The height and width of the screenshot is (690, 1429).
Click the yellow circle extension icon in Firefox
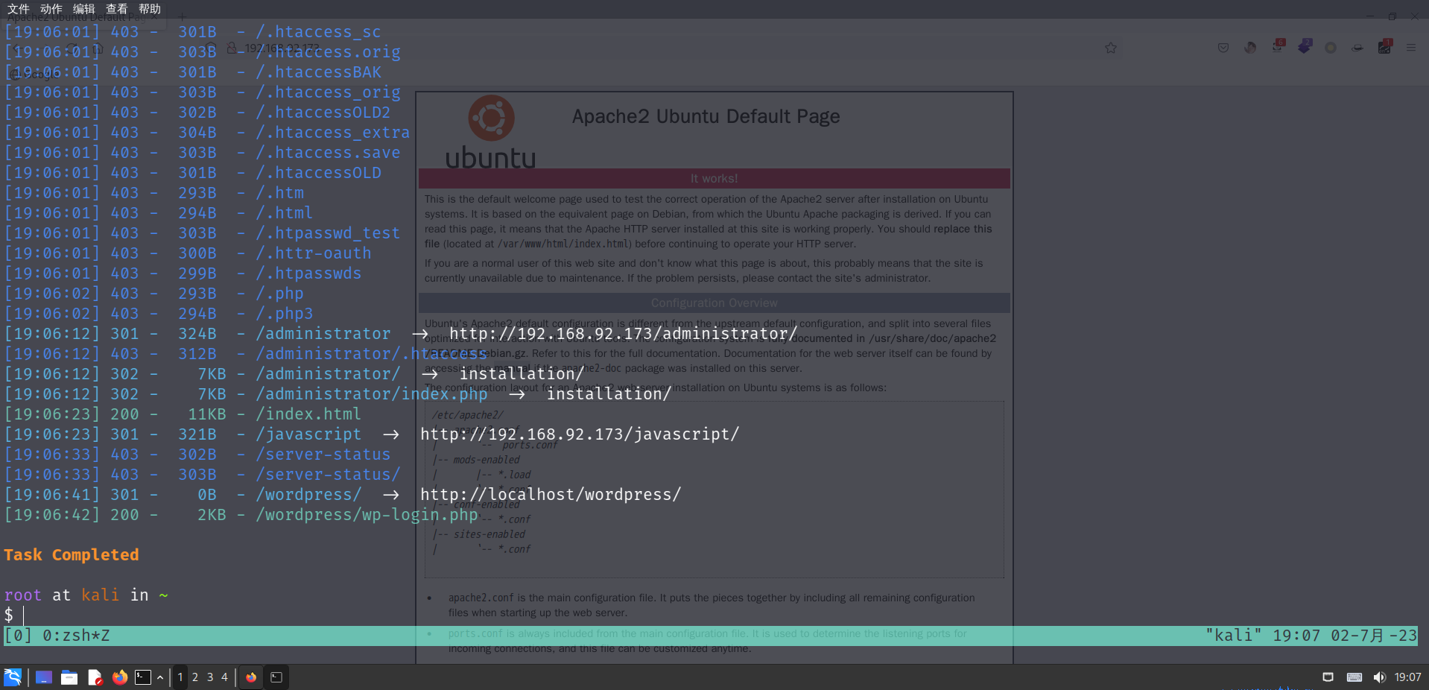tap(1331, 48)
